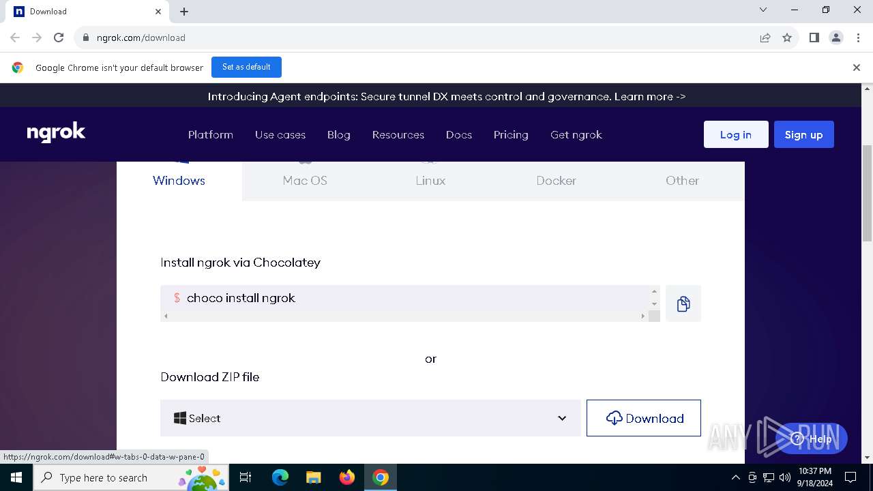Image resolution: width=873 pixels, height=491 pixels.
Task: Select the Windows download tab
Action: (179, 180)
